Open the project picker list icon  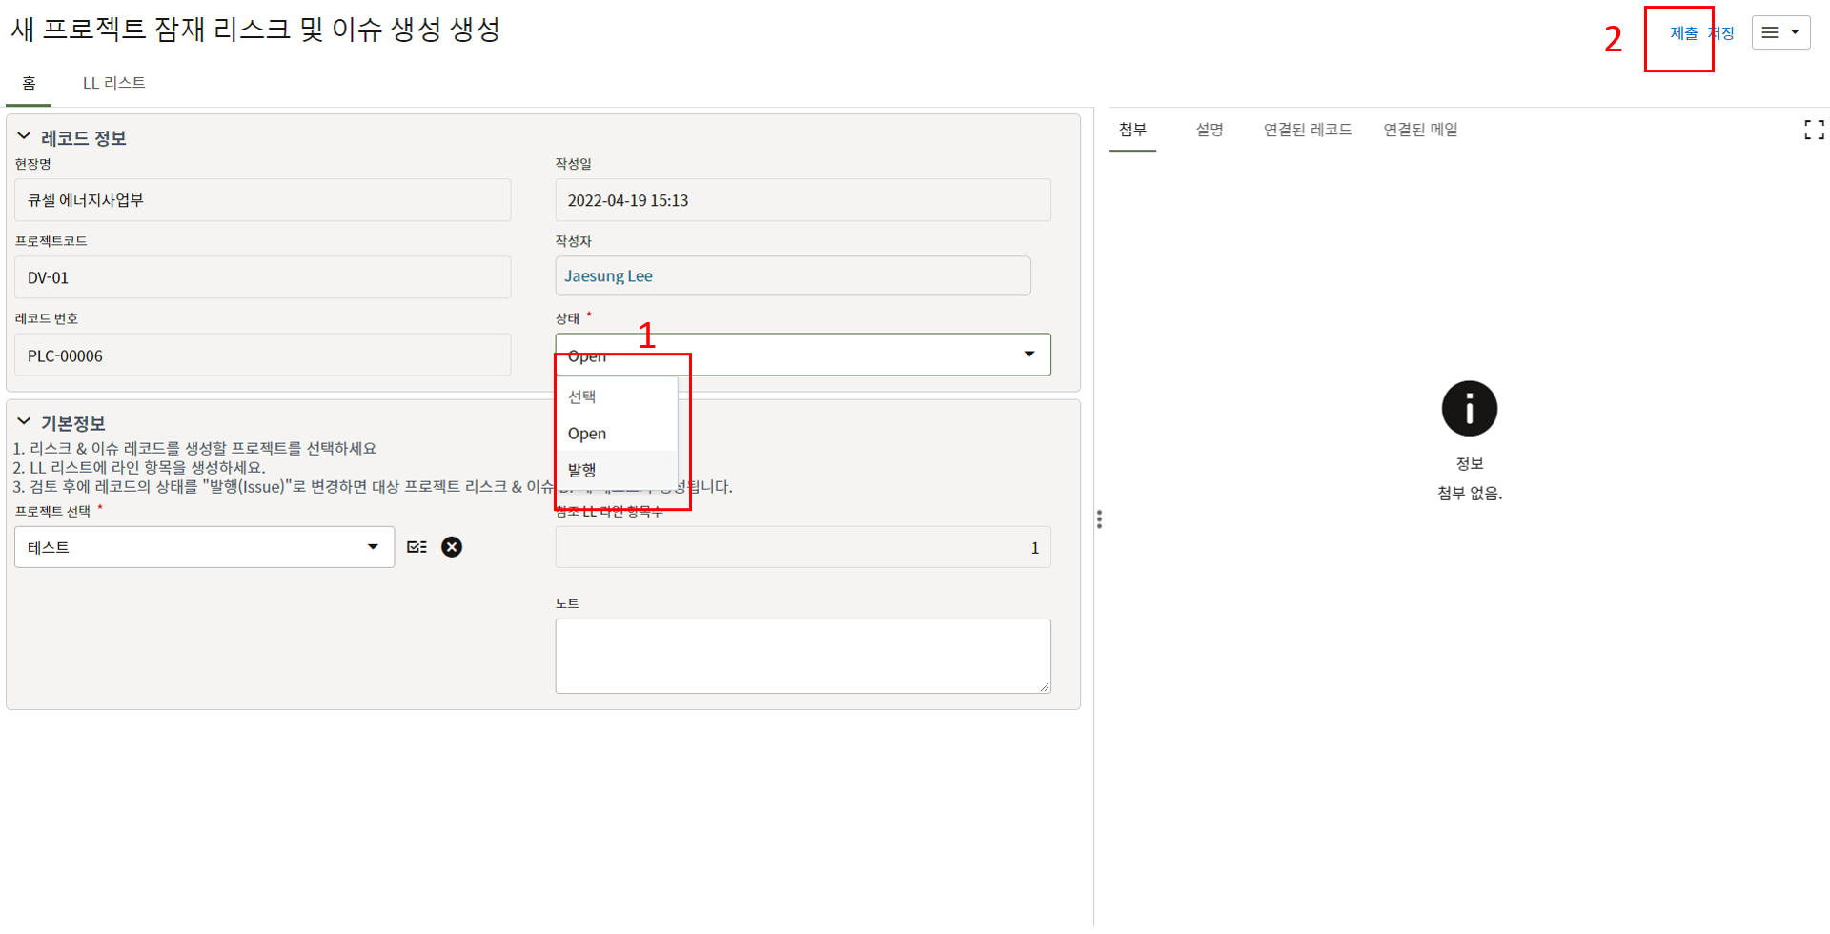tap(417, 547)
